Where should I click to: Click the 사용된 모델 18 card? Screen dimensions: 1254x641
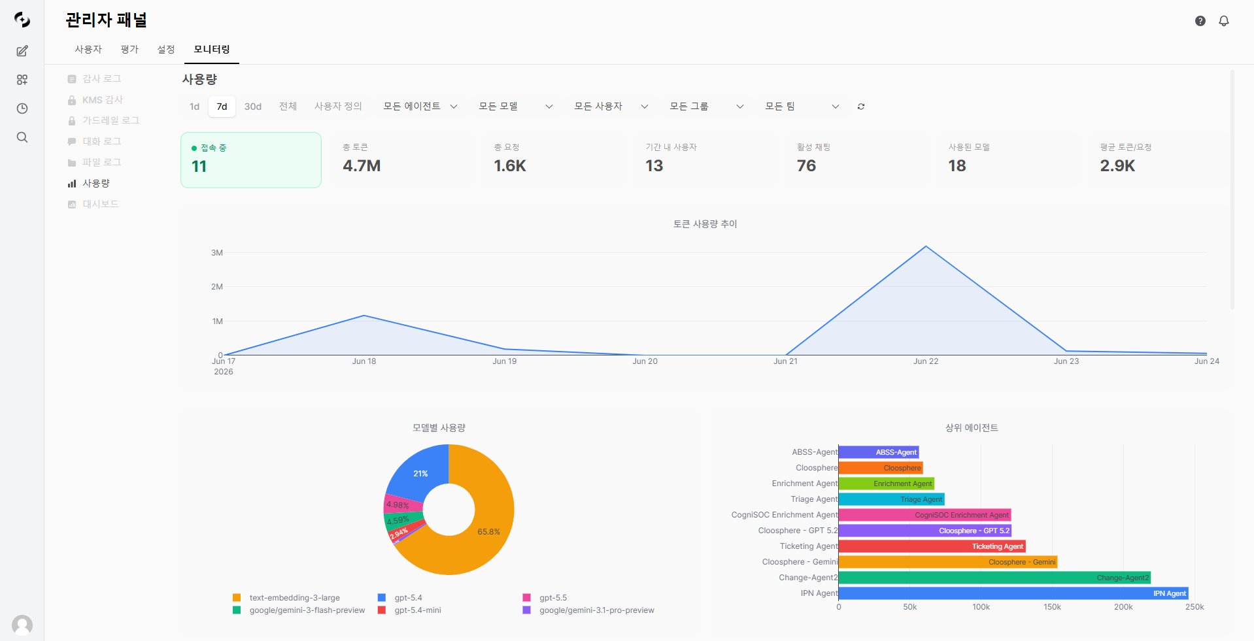(x=1009, y=160)
